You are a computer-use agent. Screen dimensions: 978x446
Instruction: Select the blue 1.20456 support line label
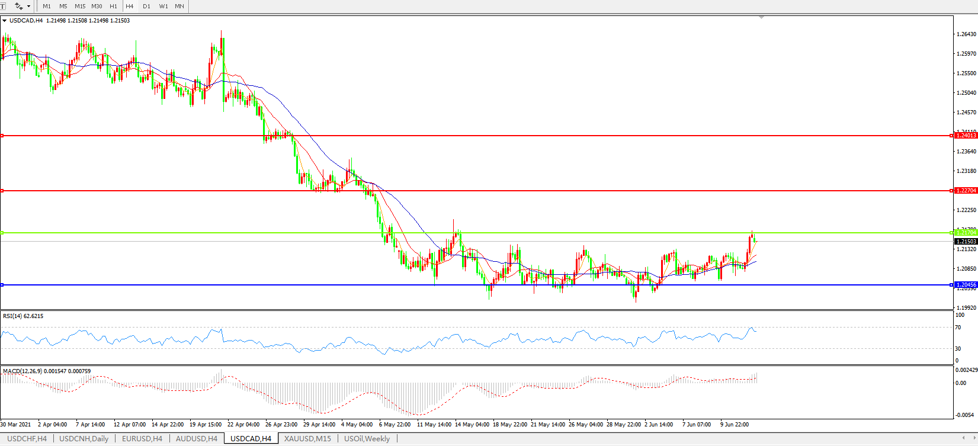click(966, 285)
